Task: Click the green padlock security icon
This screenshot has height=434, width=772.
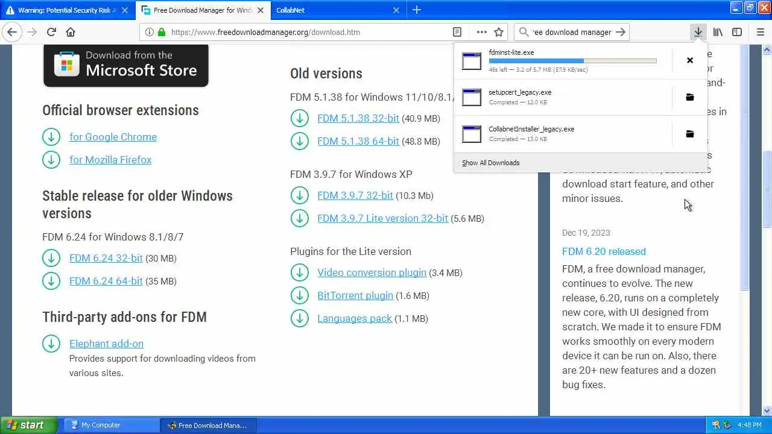Action: pyautogui.click(x=161, y=32)
